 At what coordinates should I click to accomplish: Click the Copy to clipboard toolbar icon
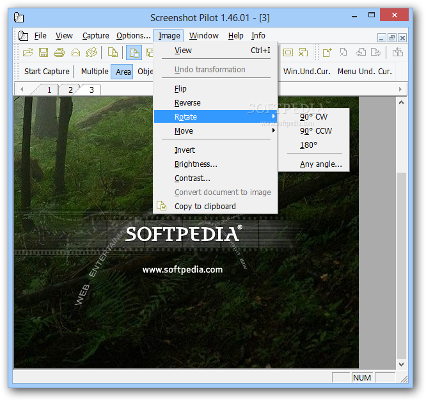[x=113, y=52]
